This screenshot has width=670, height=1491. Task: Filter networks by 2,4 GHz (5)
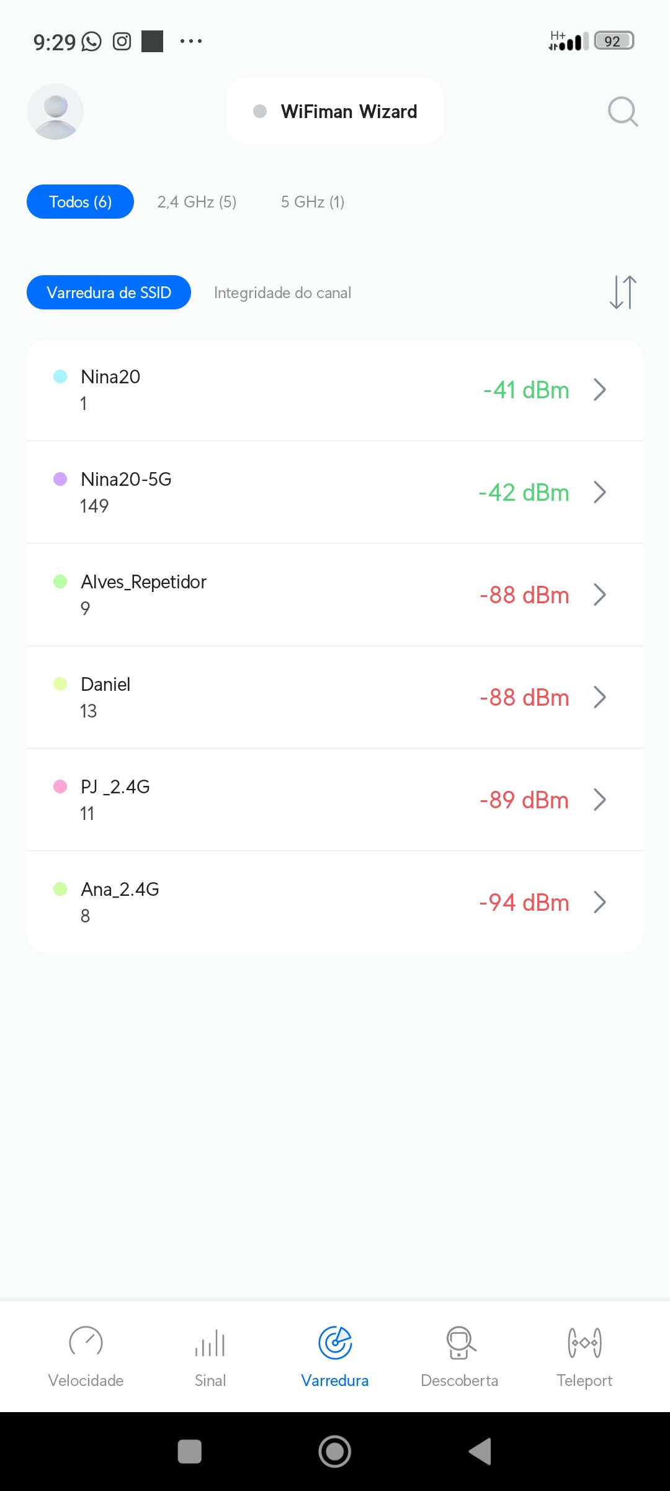coord(197,202)
